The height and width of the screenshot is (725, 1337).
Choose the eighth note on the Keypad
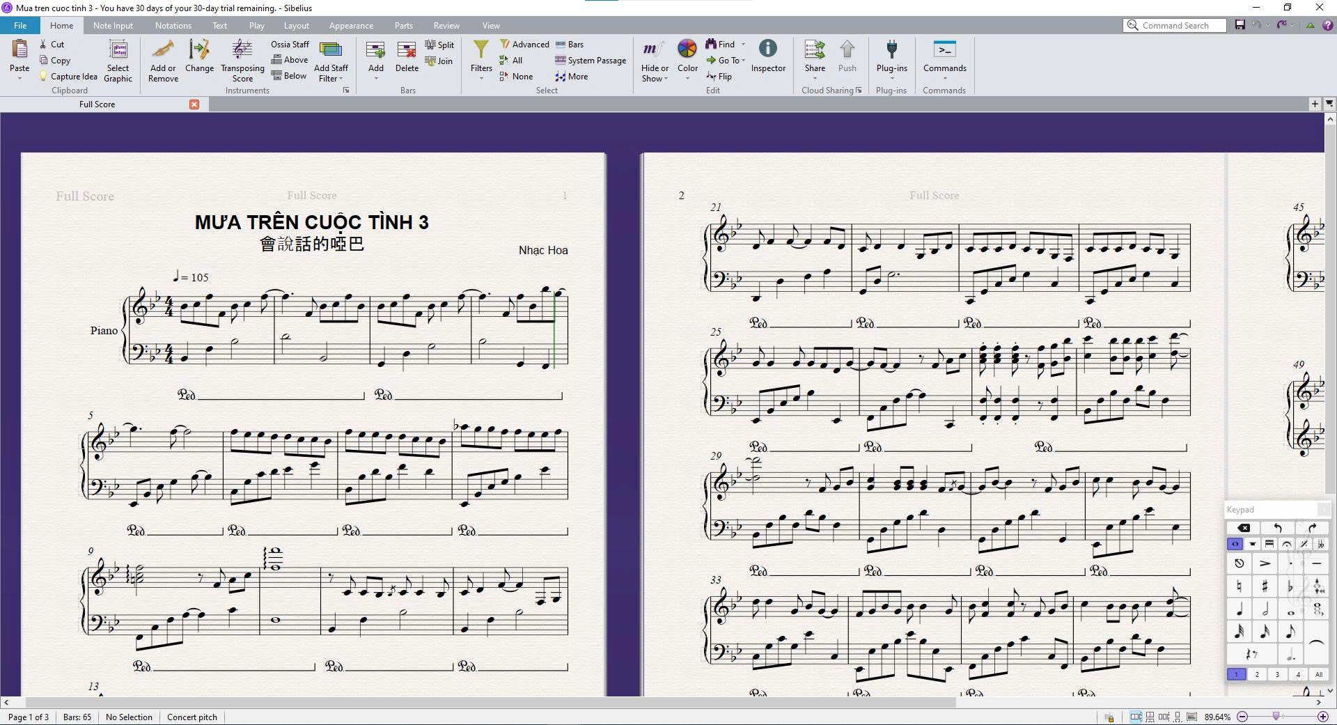[1289, 632]
